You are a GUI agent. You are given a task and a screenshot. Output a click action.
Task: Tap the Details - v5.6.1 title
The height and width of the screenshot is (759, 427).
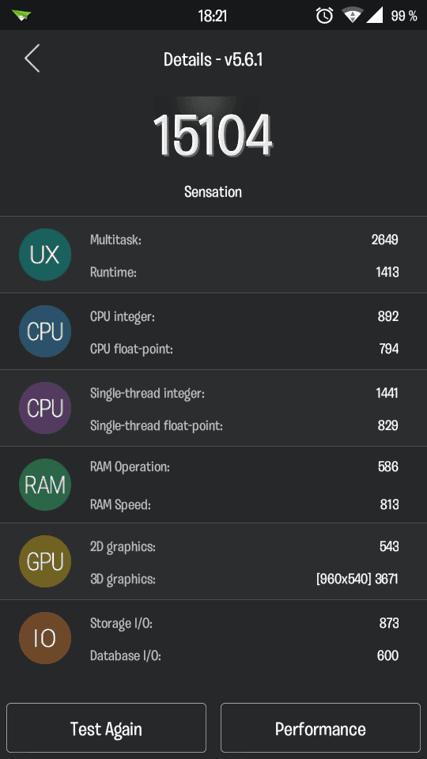tap(213, 59)
